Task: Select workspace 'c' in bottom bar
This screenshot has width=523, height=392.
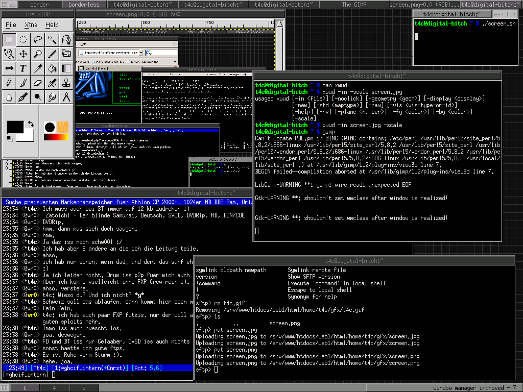Action: (x=84, y=388)
